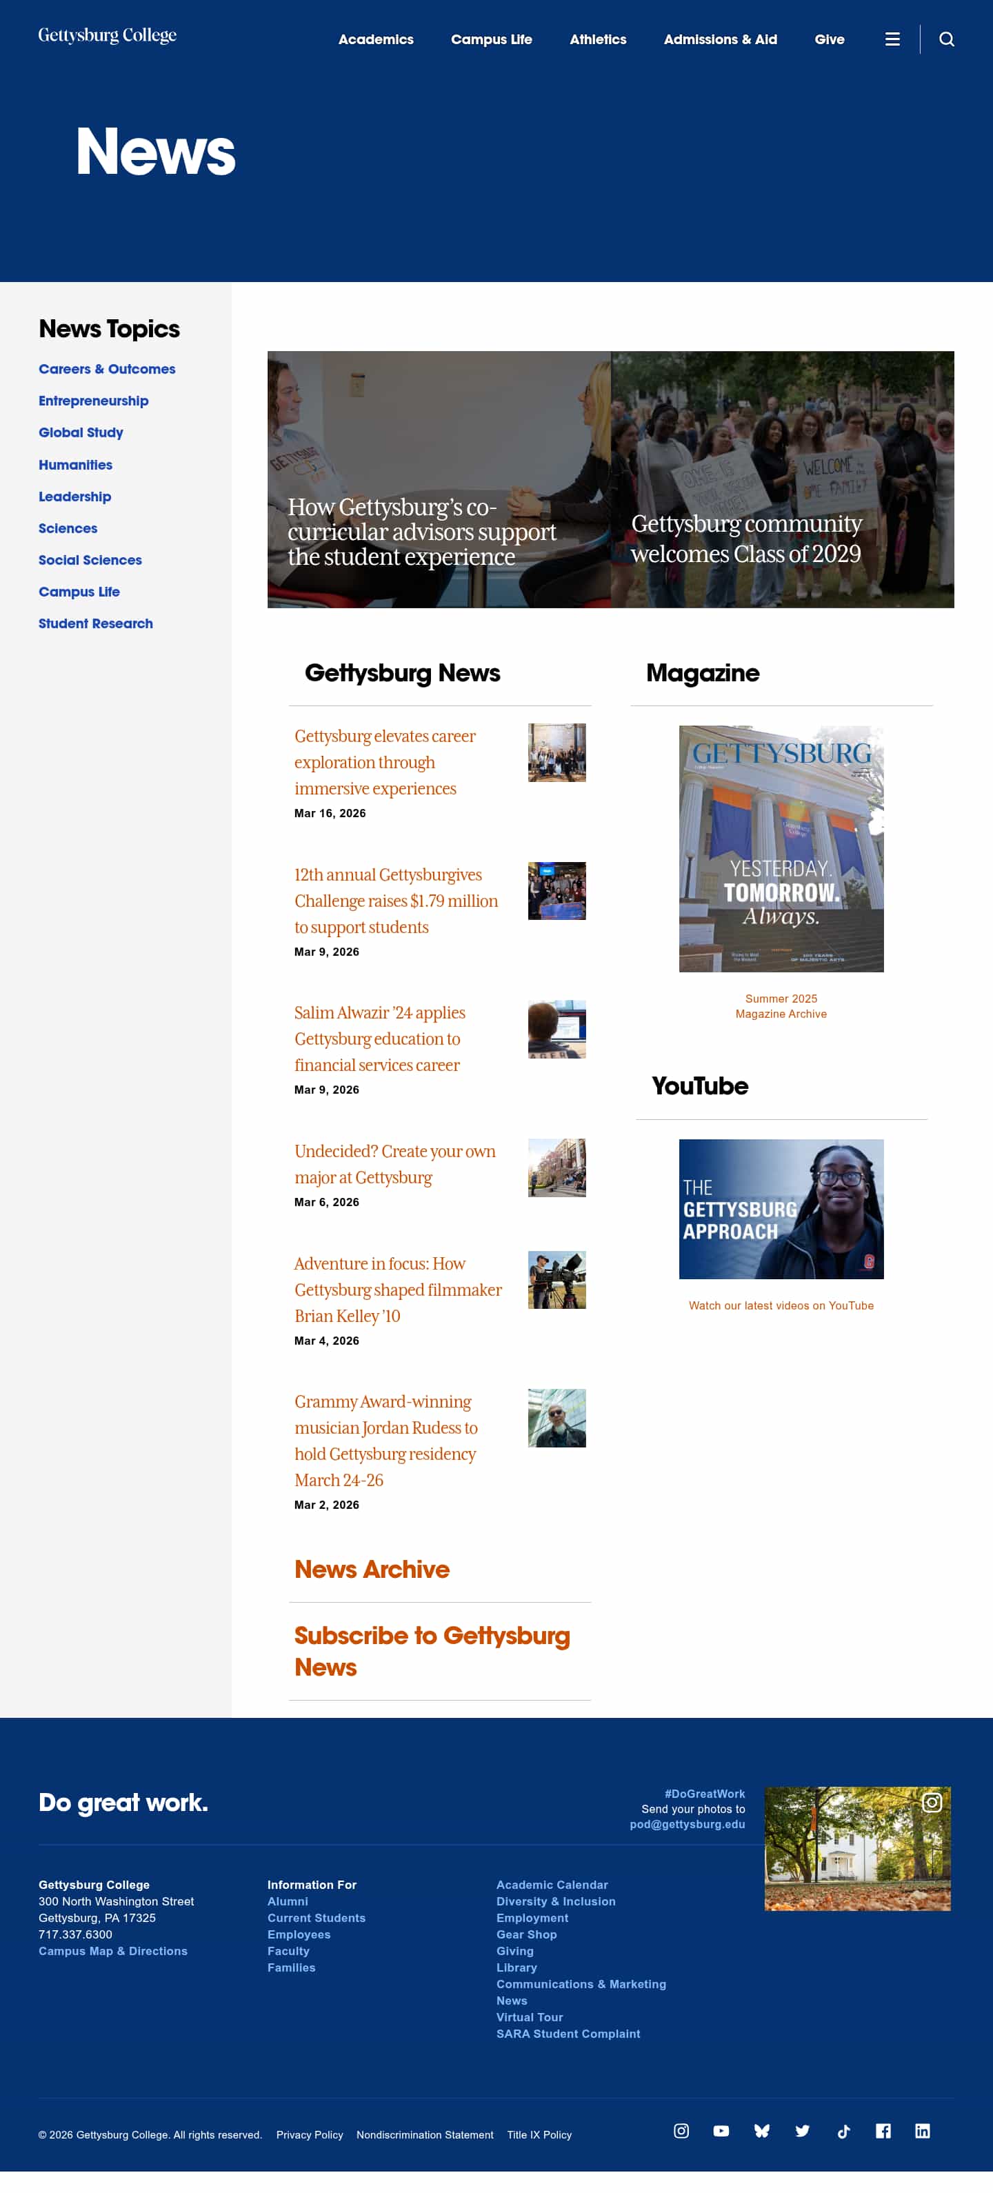Viewport: 993px width, 2193px height.
Task: Open YouTube icon in footer social row
Action: tap(721, 2130)
